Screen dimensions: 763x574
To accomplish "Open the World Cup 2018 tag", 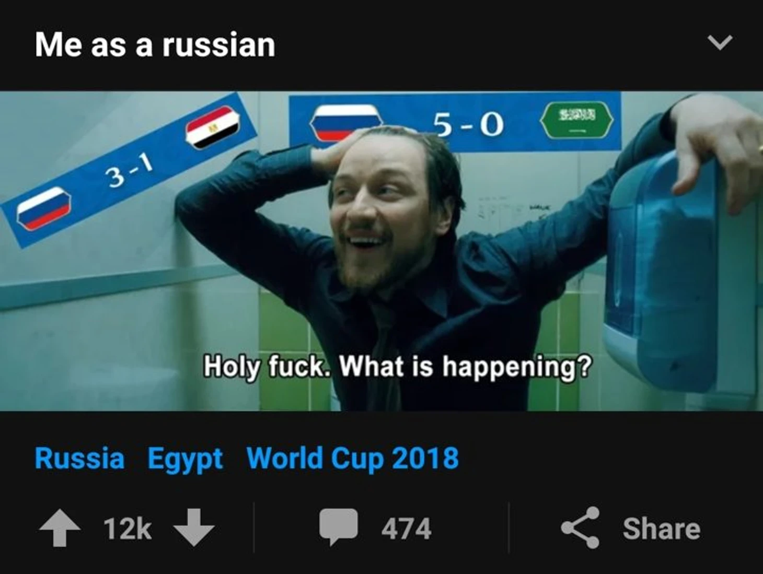I will [352, 459].
